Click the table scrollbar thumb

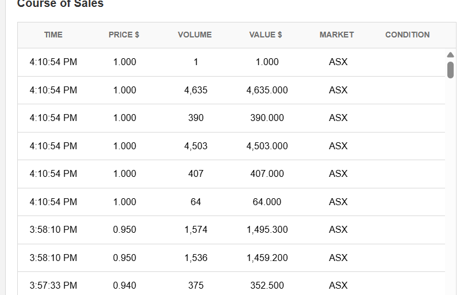(450, 70)
